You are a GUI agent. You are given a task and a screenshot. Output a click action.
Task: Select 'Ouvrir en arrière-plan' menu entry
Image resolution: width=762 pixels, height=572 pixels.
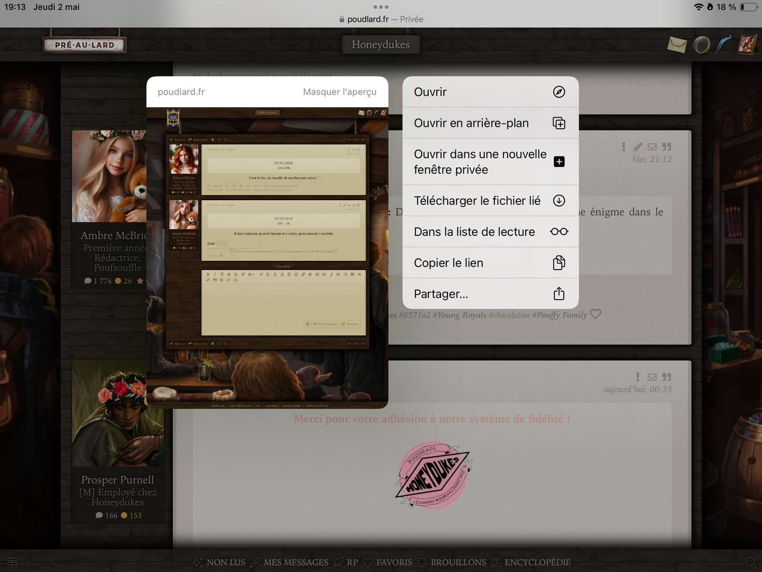490,123
